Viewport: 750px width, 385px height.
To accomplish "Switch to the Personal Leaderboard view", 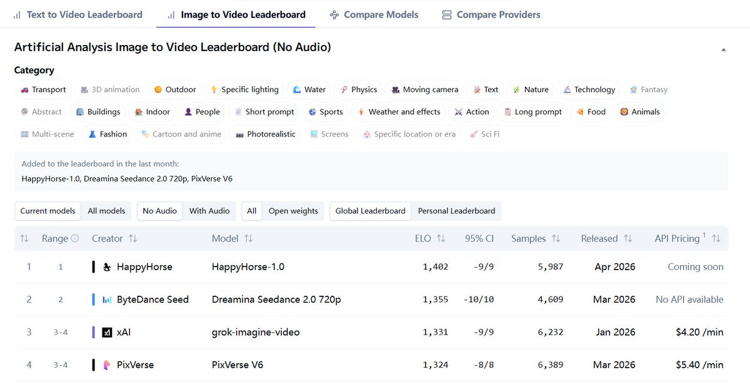I will pos(456,211).
